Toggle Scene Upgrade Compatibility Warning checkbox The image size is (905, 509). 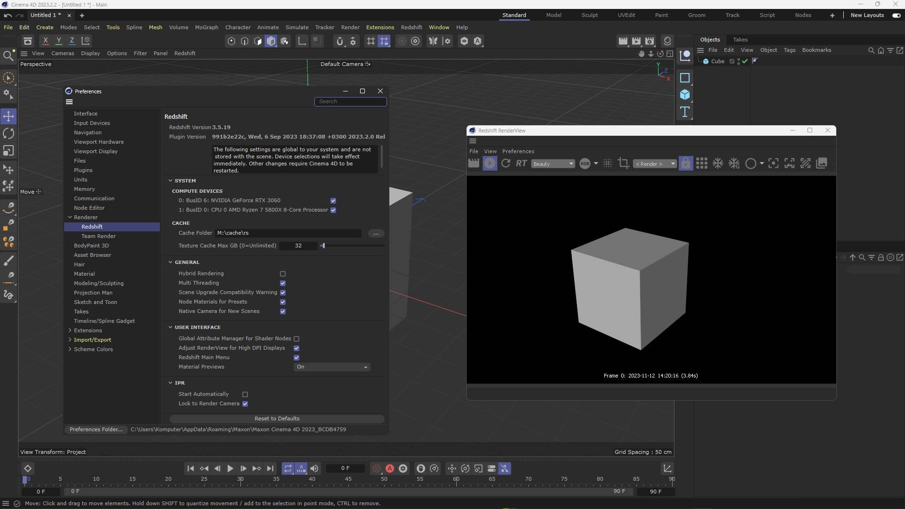pyautogui.click(x=283, y=293)
